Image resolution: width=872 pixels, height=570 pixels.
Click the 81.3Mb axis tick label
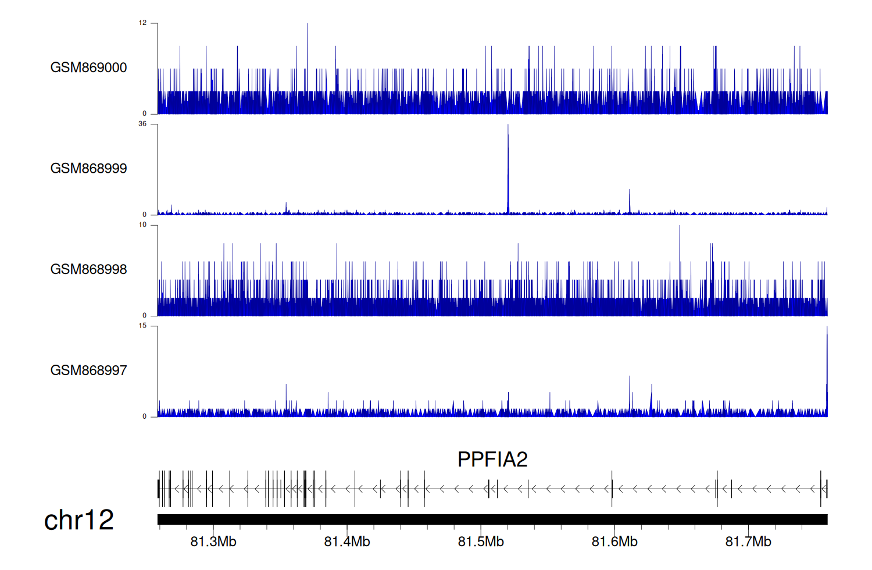pos(213,542)
